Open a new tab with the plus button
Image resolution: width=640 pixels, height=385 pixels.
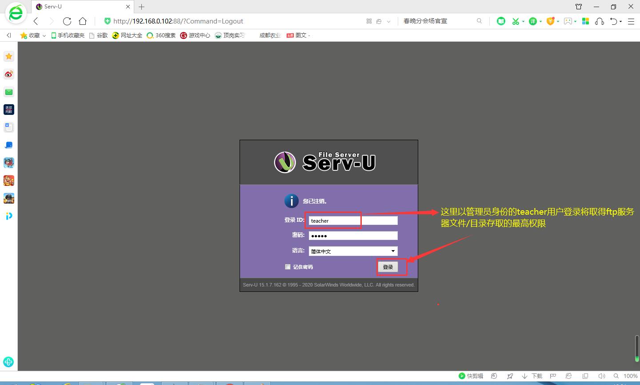(141, 7)
